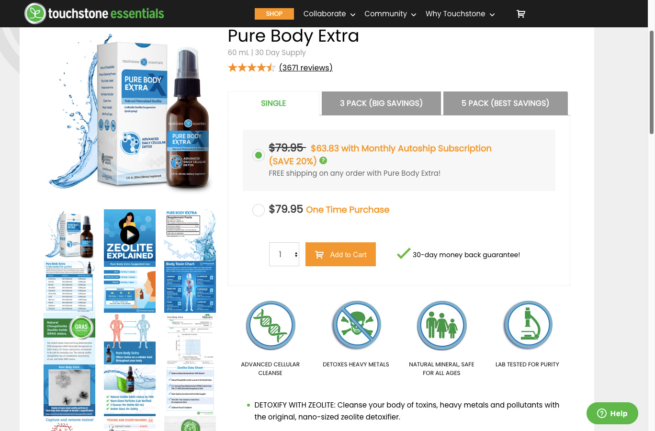Image resolution: width=655 pixels, height=431 pixels.
Task: Switch to the 5 Pack (Best Savings) tab
Action: click(x=505, y=103)
